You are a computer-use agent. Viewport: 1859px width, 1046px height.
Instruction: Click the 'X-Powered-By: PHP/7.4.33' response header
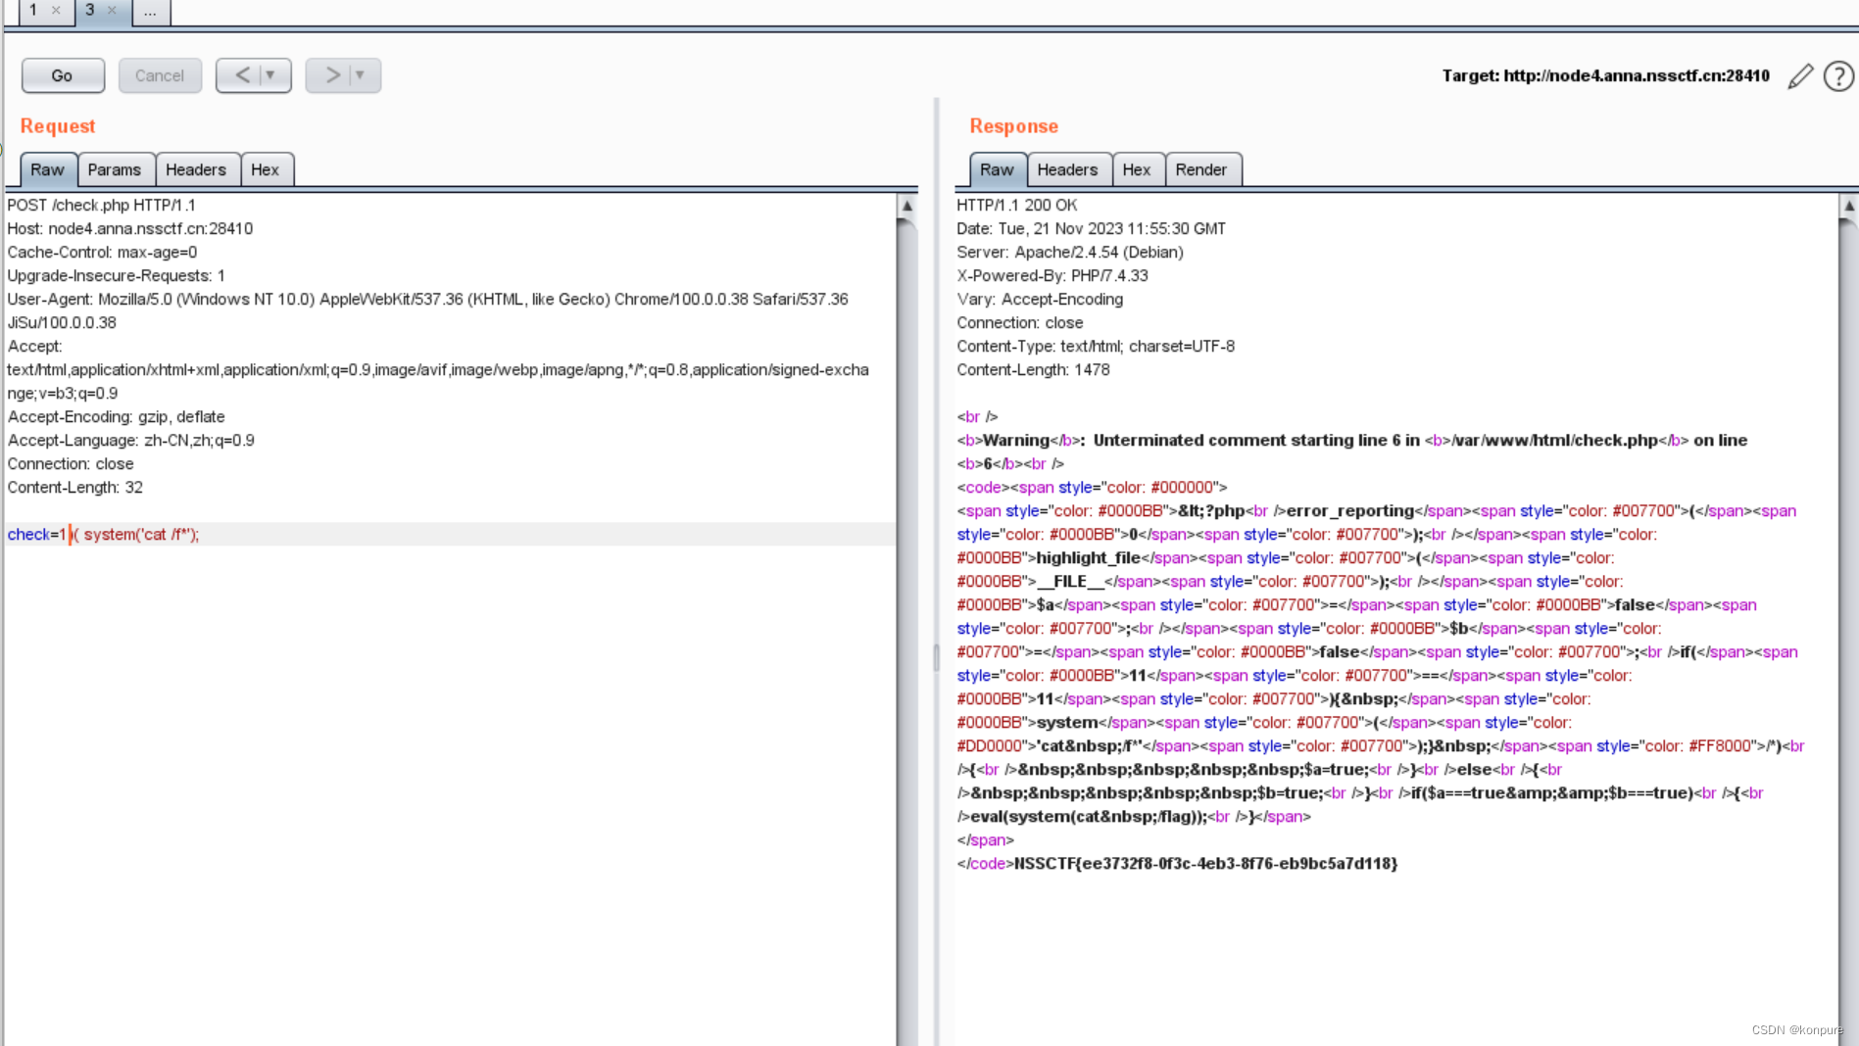[x=1052, y=275]
